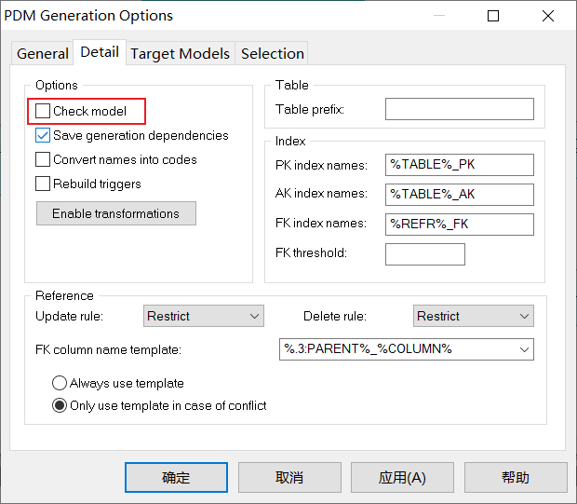This screenshot has height=504, width=577.
Task: Click the FK threshold input box
Action: coord(424,253)
